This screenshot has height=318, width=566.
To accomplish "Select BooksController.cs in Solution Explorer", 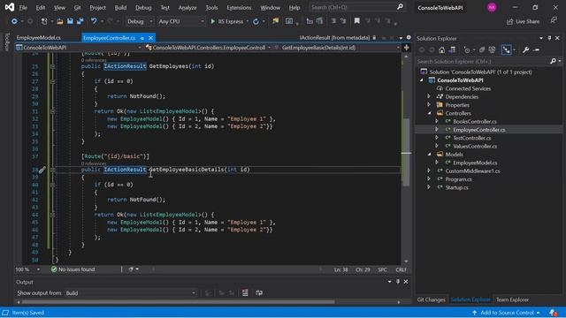I will click(x=475, y=122).
